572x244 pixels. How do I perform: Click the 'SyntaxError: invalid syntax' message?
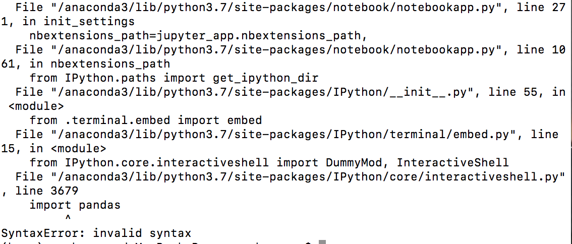click(x=96, y=233)
